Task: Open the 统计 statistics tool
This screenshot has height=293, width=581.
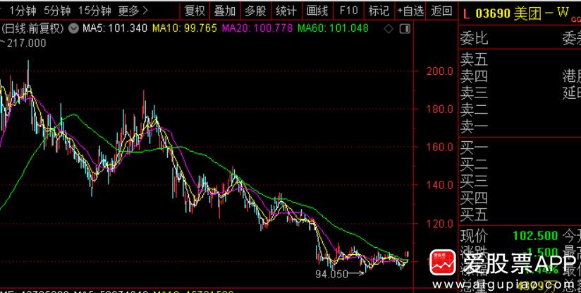Action: click(x=286, y=11)
